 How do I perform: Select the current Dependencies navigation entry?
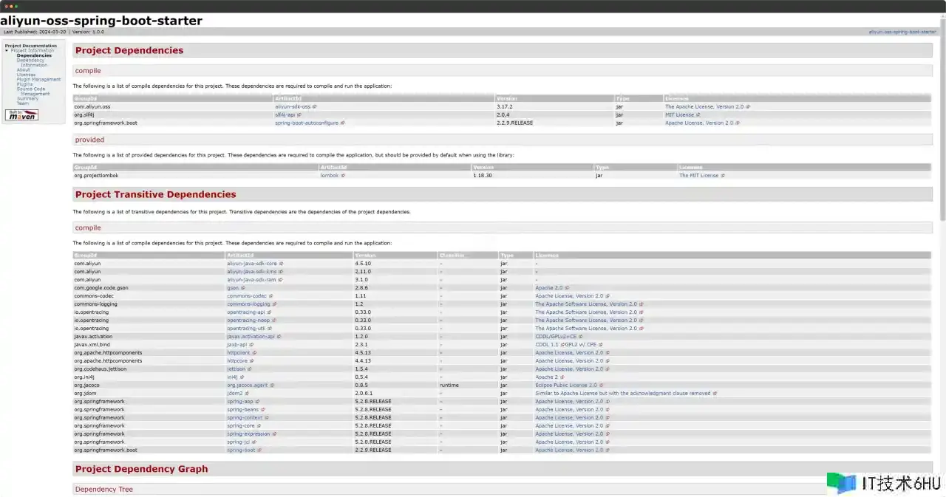coord(34,55)
